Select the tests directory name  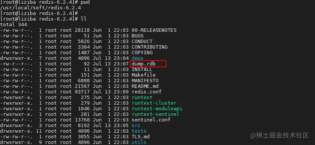pyautogui.click(x=139, y=132)
